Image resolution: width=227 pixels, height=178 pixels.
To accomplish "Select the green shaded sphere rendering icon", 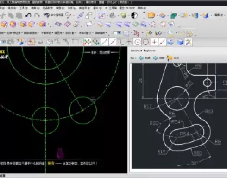I will 124,15.
